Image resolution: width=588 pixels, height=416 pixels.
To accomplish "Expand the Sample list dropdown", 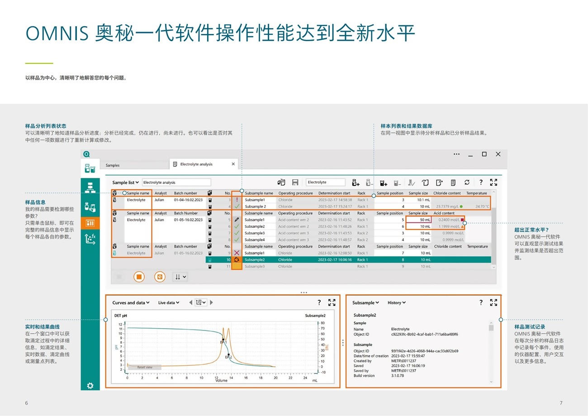I will 126,182.
